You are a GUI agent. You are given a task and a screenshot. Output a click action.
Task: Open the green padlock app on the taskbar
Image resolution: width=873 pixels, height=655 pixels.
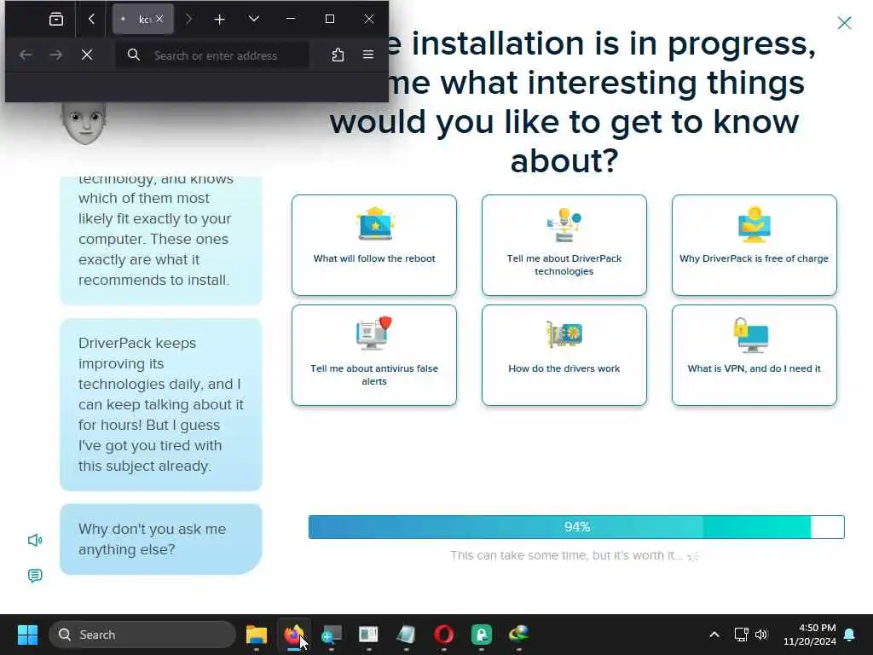pos(481,635)
